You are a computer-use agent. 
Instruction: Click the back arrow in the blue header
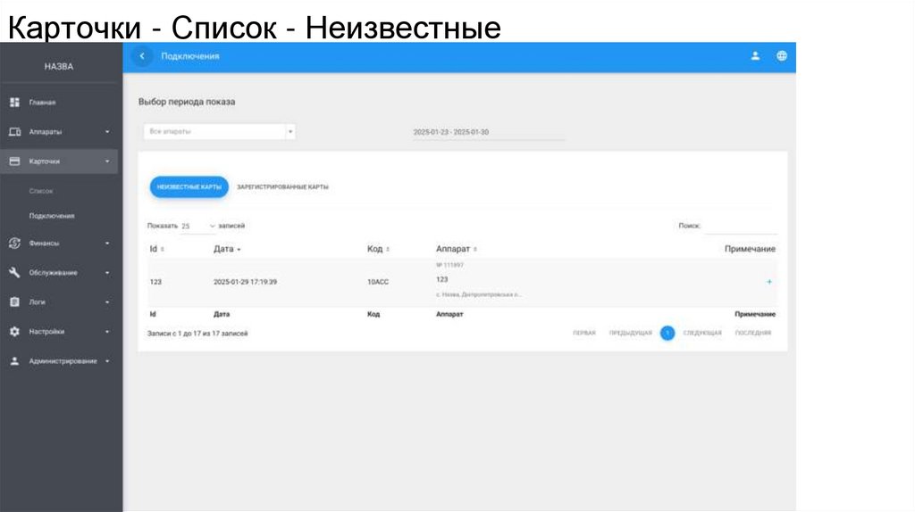click(142, 56)
